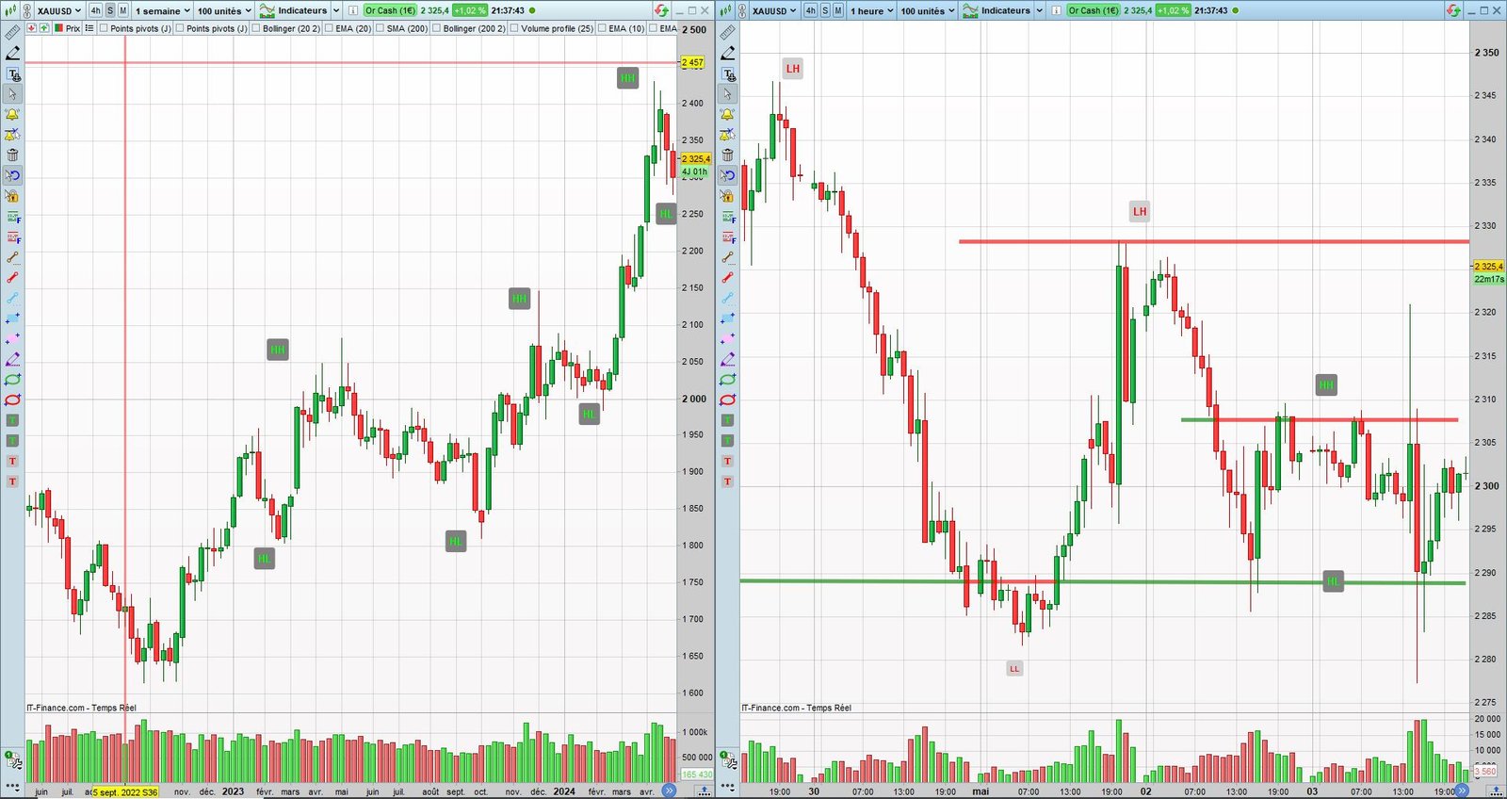Expand Indicateurs arrow in hourly chart

(x=1040, y=10)
